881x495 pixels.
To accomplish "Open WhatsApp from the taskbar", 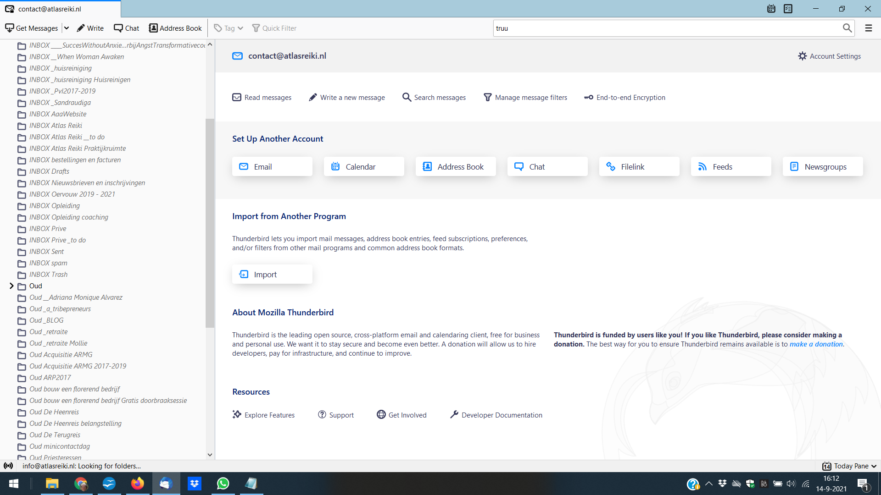I will click(223, 484).
